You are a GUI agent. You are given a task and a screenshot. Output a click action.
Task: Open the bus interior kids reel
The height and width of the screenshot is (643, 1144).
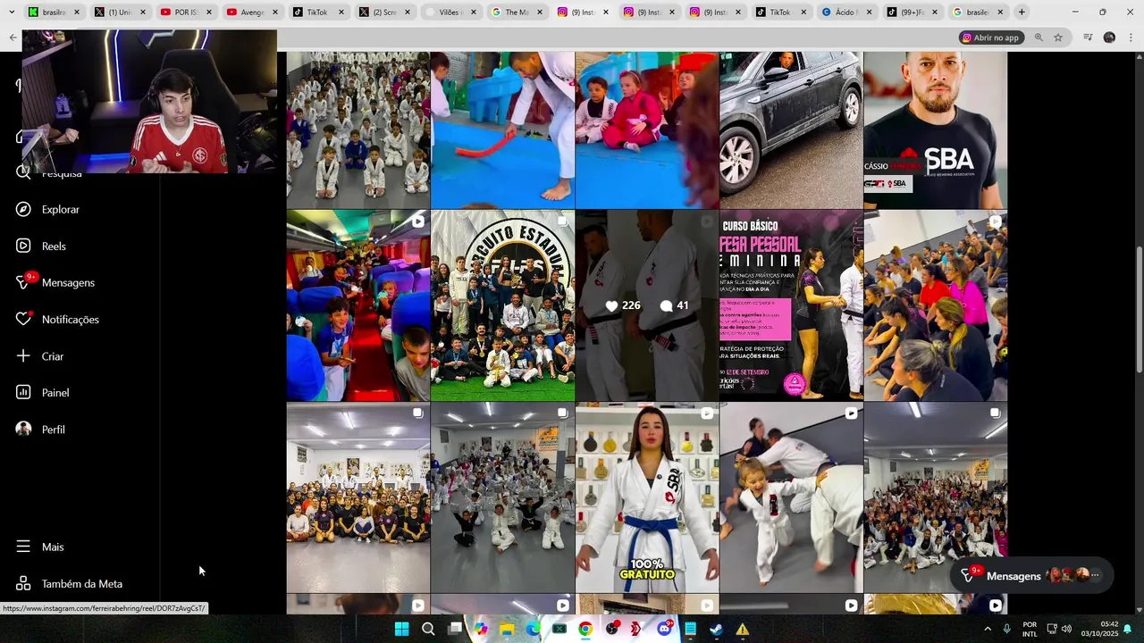pyautogui.click(x=358, y=305)
